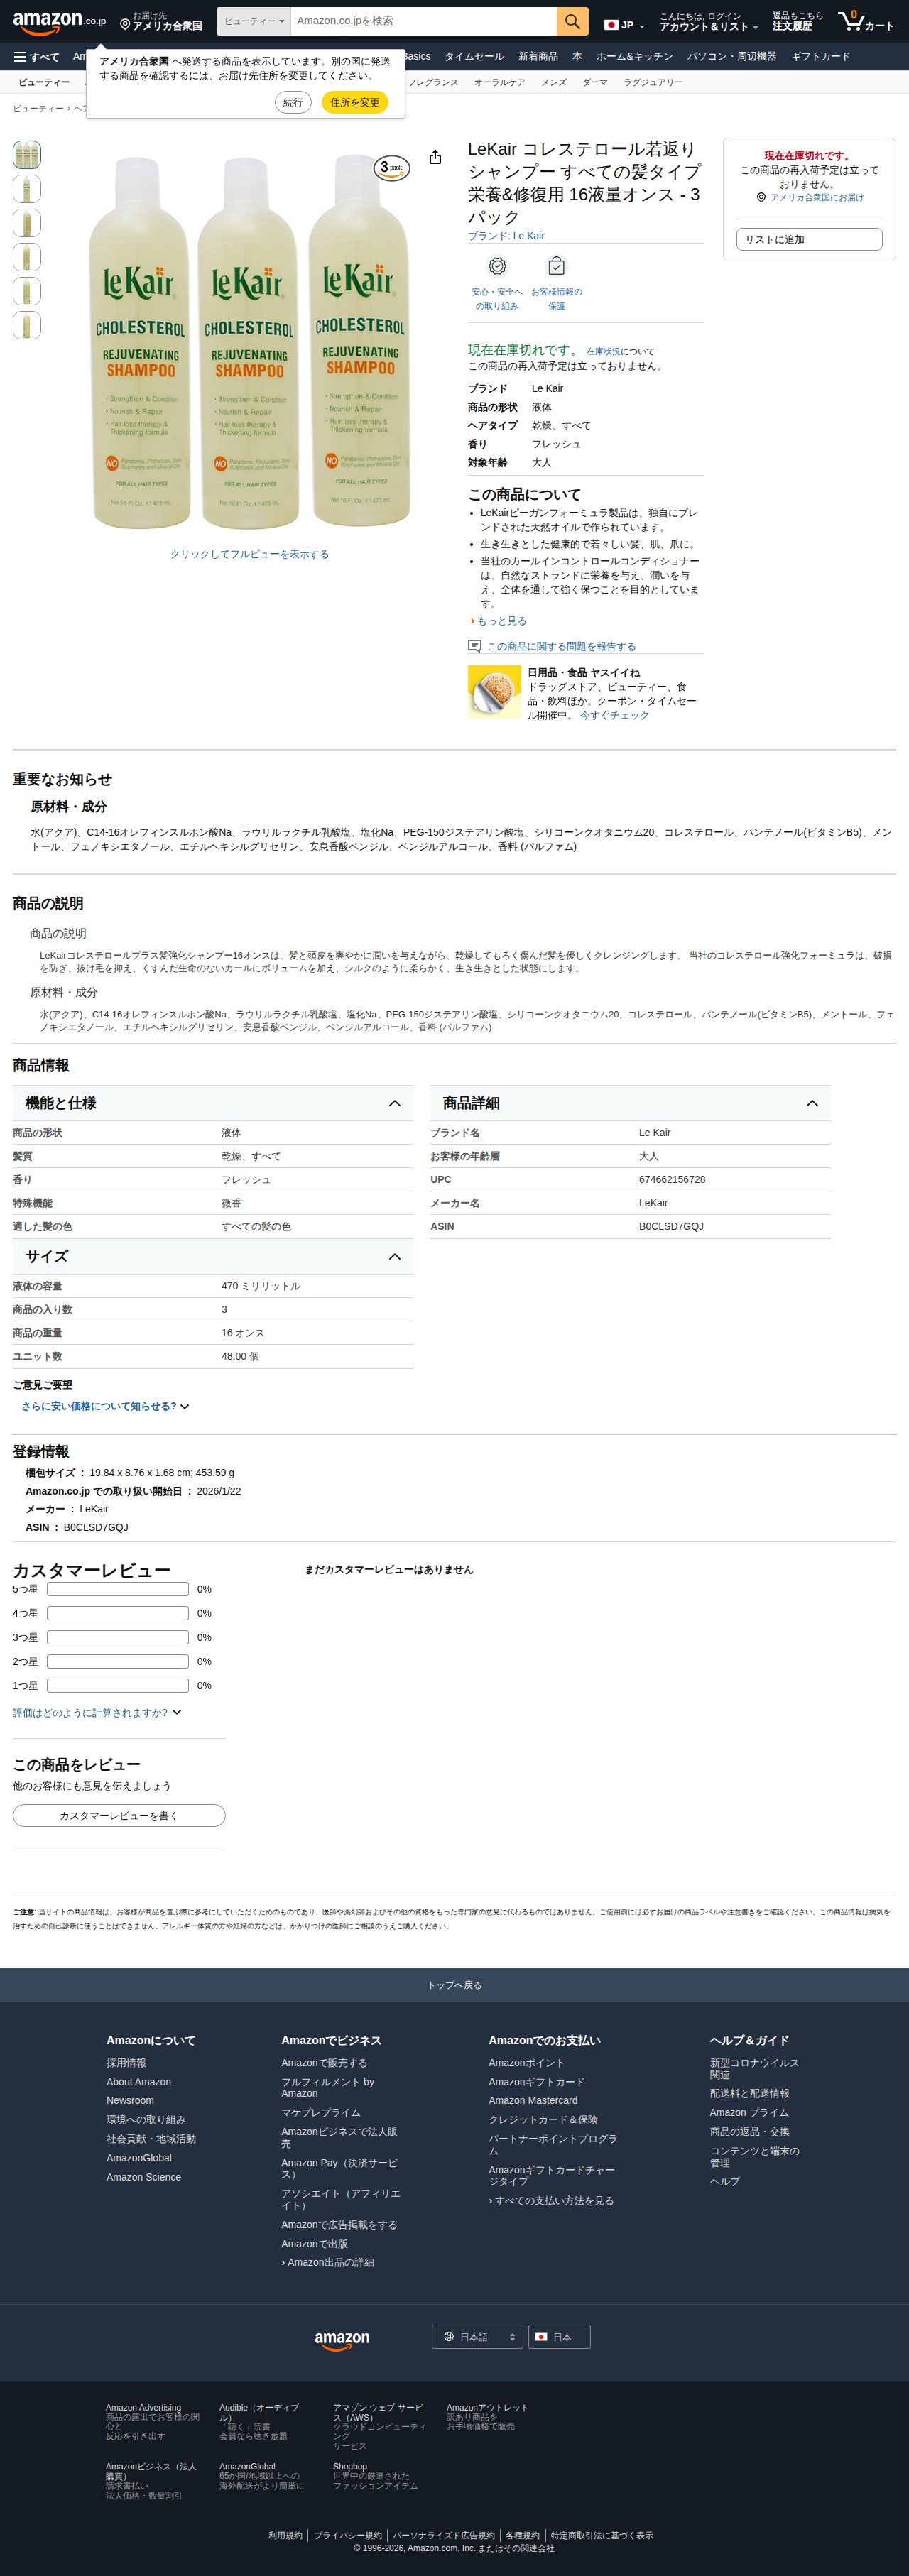Open the オーラルケア beauty subcategory
Image resolution: width=909 pixels, height=2576 pixels.
pyautogui.click(x=499, y=82)
